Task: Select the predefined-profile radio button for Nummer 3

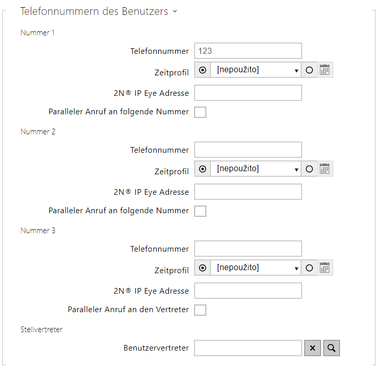Action: pyautogui.click(x=203, y=268)
